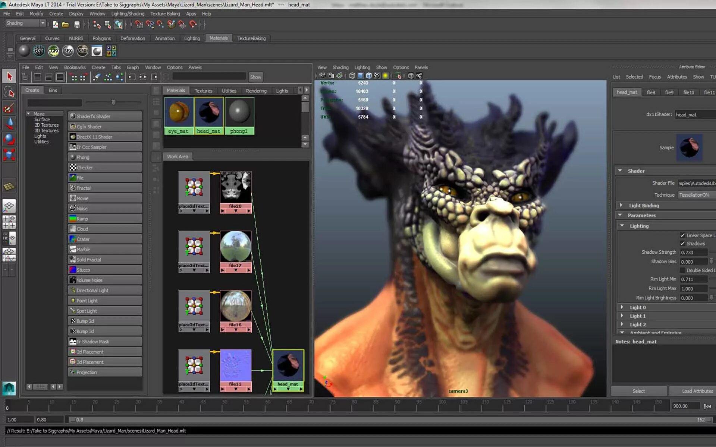716x447 pixels.
Task: Click the DirectX 11 Shader icon
Action: 73,136
